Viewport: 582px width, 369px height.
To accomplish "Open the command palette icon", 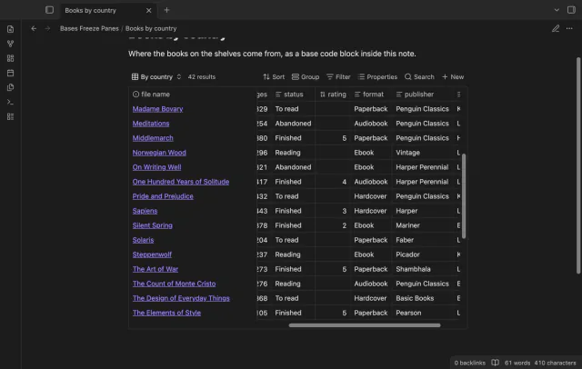I will 10,102.
